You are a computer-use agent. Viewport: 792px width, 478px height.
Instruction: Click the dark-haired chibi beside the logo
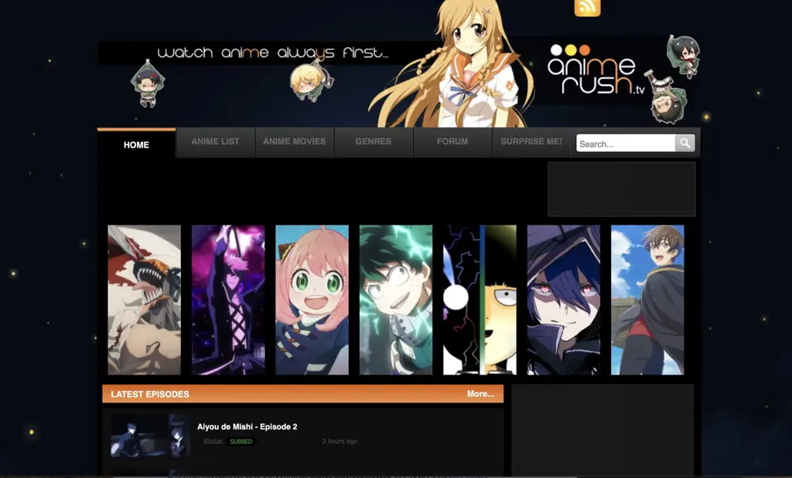pyautogui.click(x=684, y=56)
